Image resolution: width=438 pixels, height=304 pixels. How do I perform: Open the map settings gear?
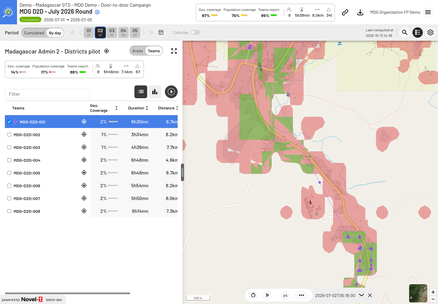(x=430, y=33)
